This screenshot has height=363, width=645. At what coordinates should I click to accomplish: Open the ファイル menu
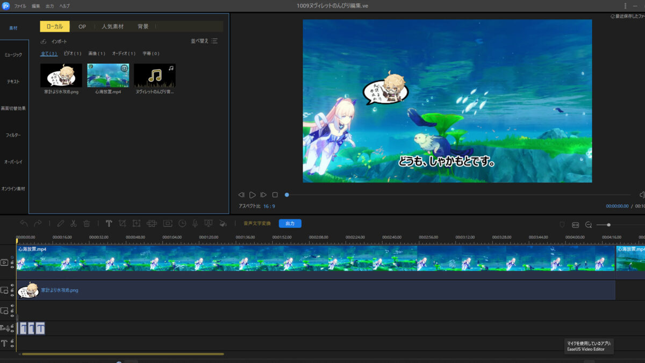pos(20,5)
